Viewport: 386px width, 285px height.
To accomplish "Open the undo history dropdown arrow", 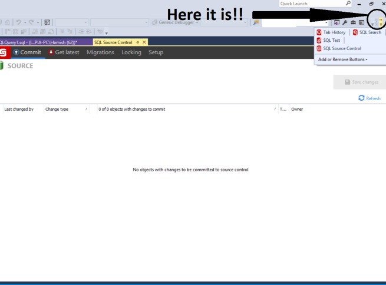I will tap(25, 22).
